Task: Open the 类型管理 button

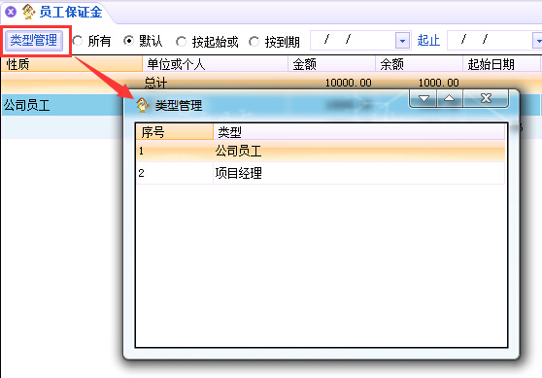Action: coord(34,41)
